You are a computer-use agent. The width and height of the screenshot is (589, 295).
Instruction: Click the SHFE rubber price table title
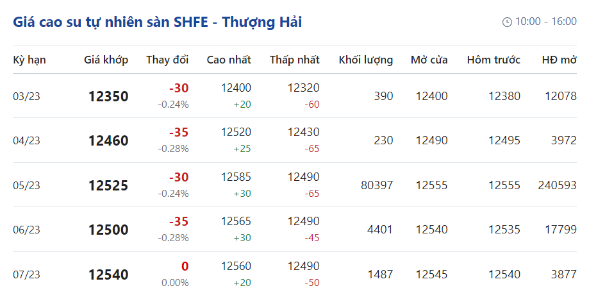(x=158, y=22)
